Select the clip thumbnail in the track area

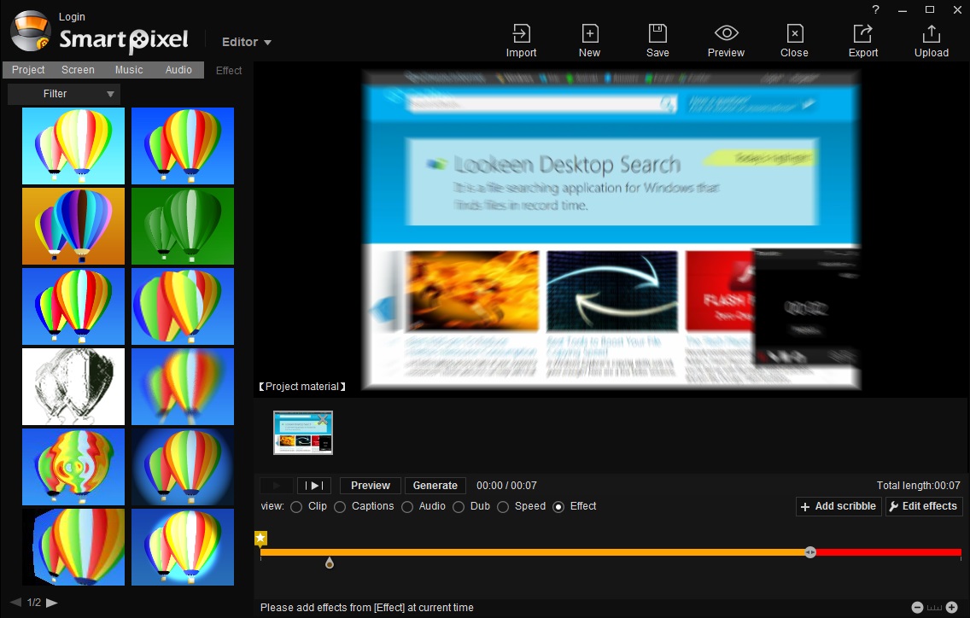(x=302, y=432)
